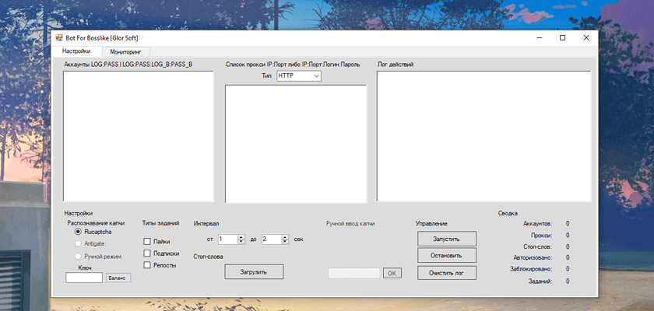Image resolution: width=654 pixels, height=311 pixels.
Task: Click the Загрузить stop-words button
Action: 254,272
